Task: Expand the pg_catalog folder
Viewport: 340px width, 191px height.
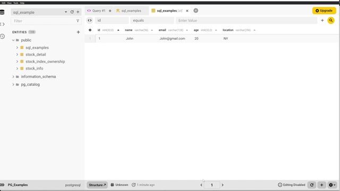Action: click(13, 84)
